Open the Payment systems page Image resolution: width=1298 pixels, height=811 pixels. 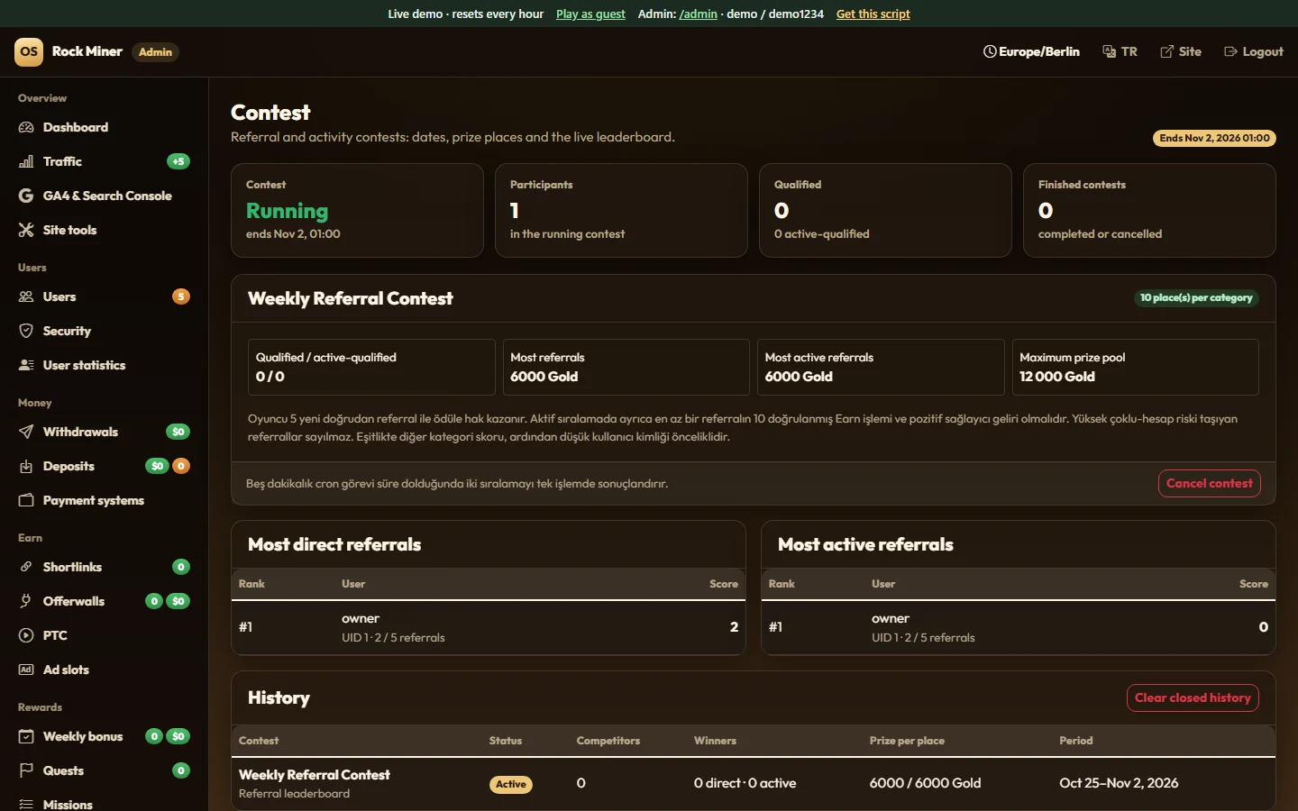point(105,500)
